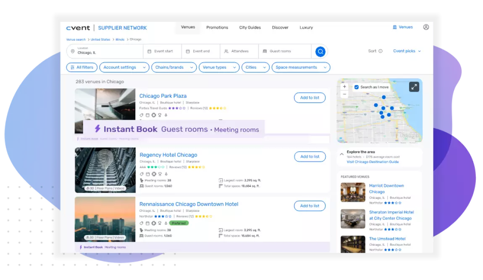Screen dimensions: 483x280
Task: Zoom out on the map with minus button
Action: tap(344, 94)
